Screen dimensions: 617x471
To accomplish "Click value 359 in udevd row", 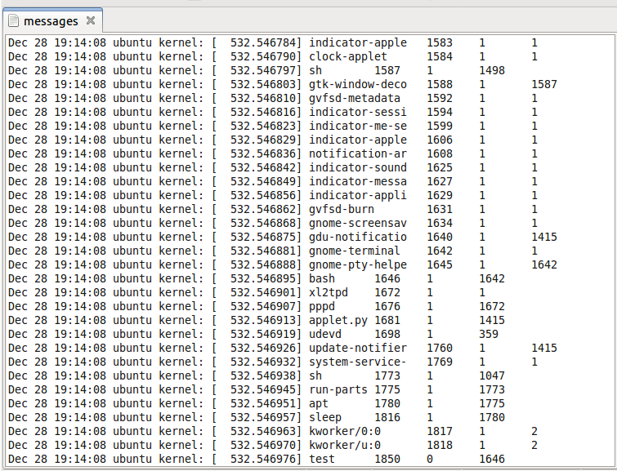I will click(x=489, y=334).
